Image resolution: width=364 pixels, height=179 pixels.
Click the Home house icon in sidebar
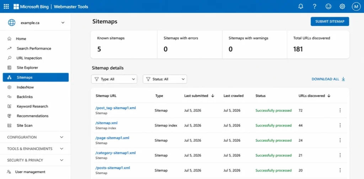tap(9, 39)
